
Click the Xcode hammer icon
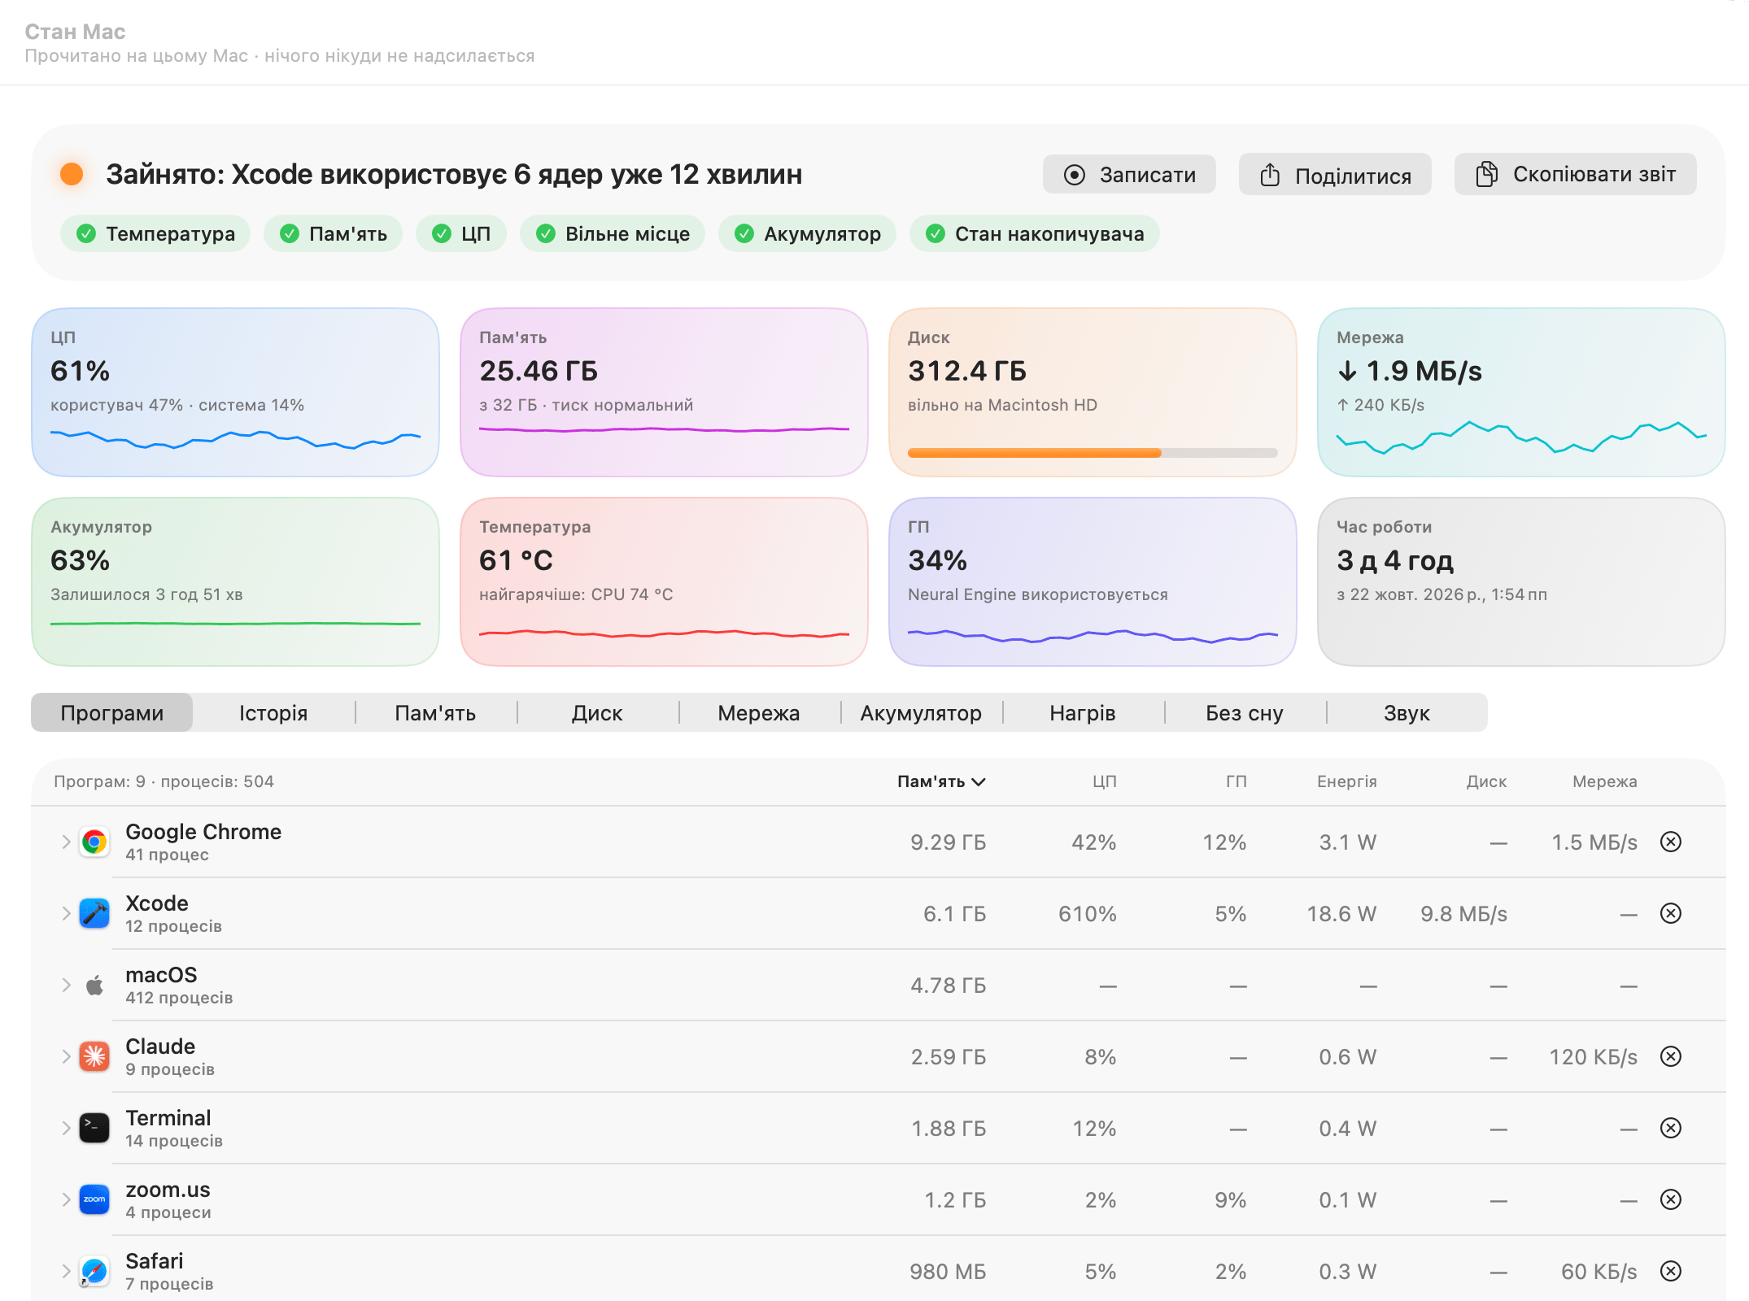[94, 913]
